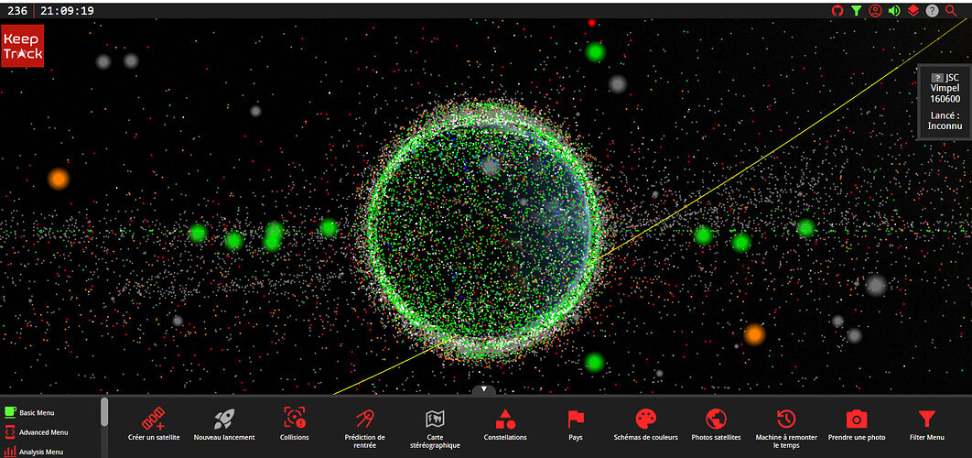Screen dimensions: 972x458
Task: Open Prédiction de rentrée
Action: [x=364, y=428]
